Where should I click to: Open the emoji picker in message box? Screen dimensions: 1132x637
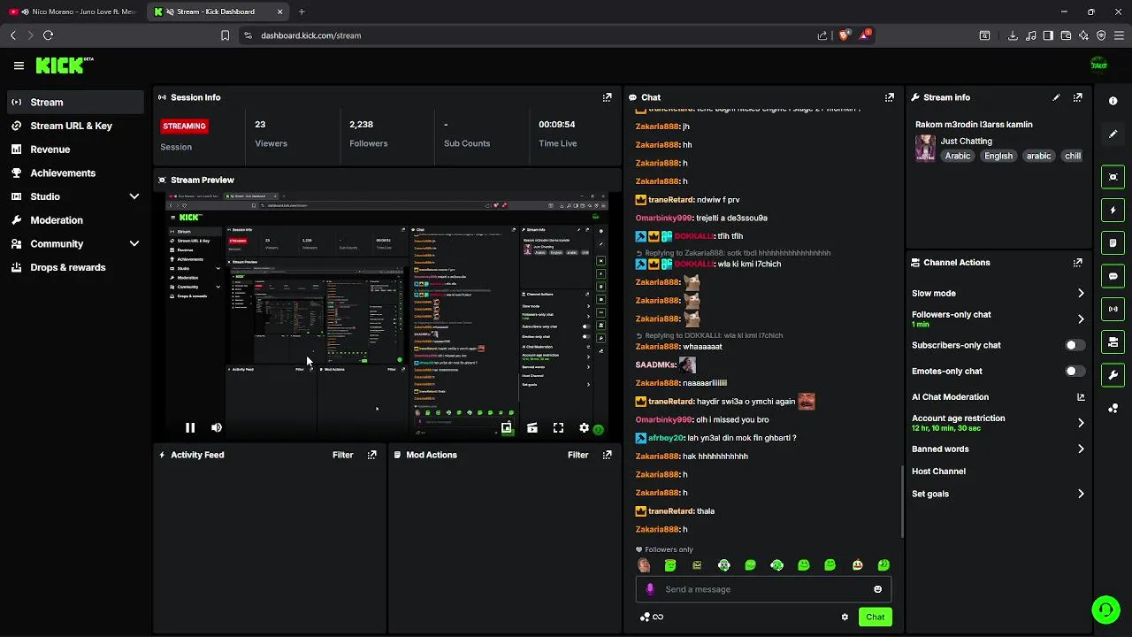877,589
